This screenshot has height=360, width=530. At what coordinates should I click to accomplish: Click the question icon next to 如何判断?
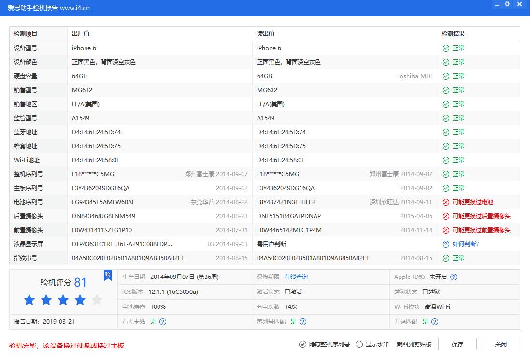(x=445, y=244)
